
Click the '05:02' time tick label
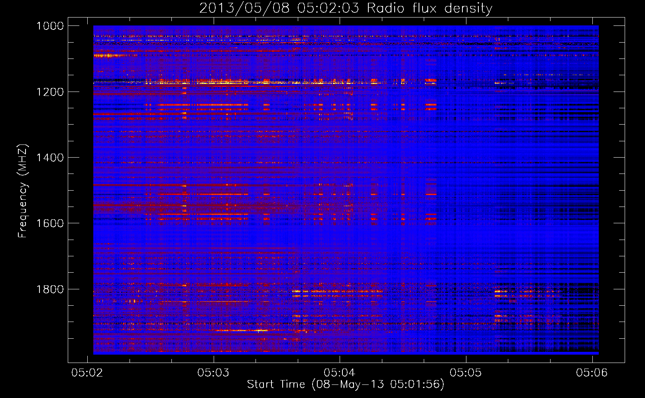(x=87, y=373)
